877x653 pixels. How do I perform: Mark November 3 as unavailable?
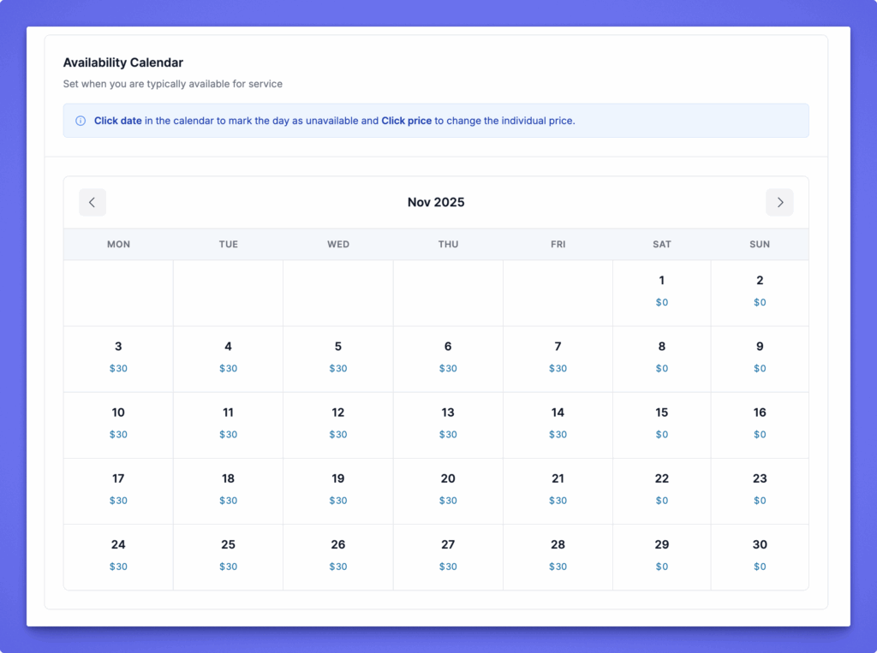[118, 347]
